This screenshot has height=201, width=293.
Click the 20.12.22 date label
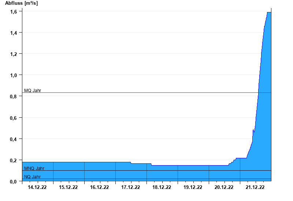pyautogui.click(x=224, y=187)
